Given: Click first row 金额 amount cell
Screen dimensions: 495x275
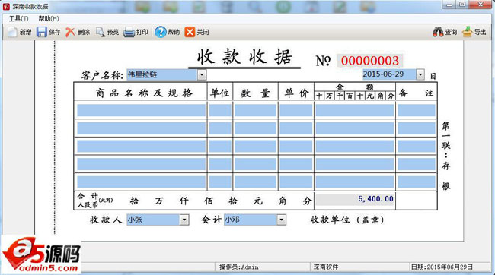Looking at the screenshot, I should [x=355, y=111].
